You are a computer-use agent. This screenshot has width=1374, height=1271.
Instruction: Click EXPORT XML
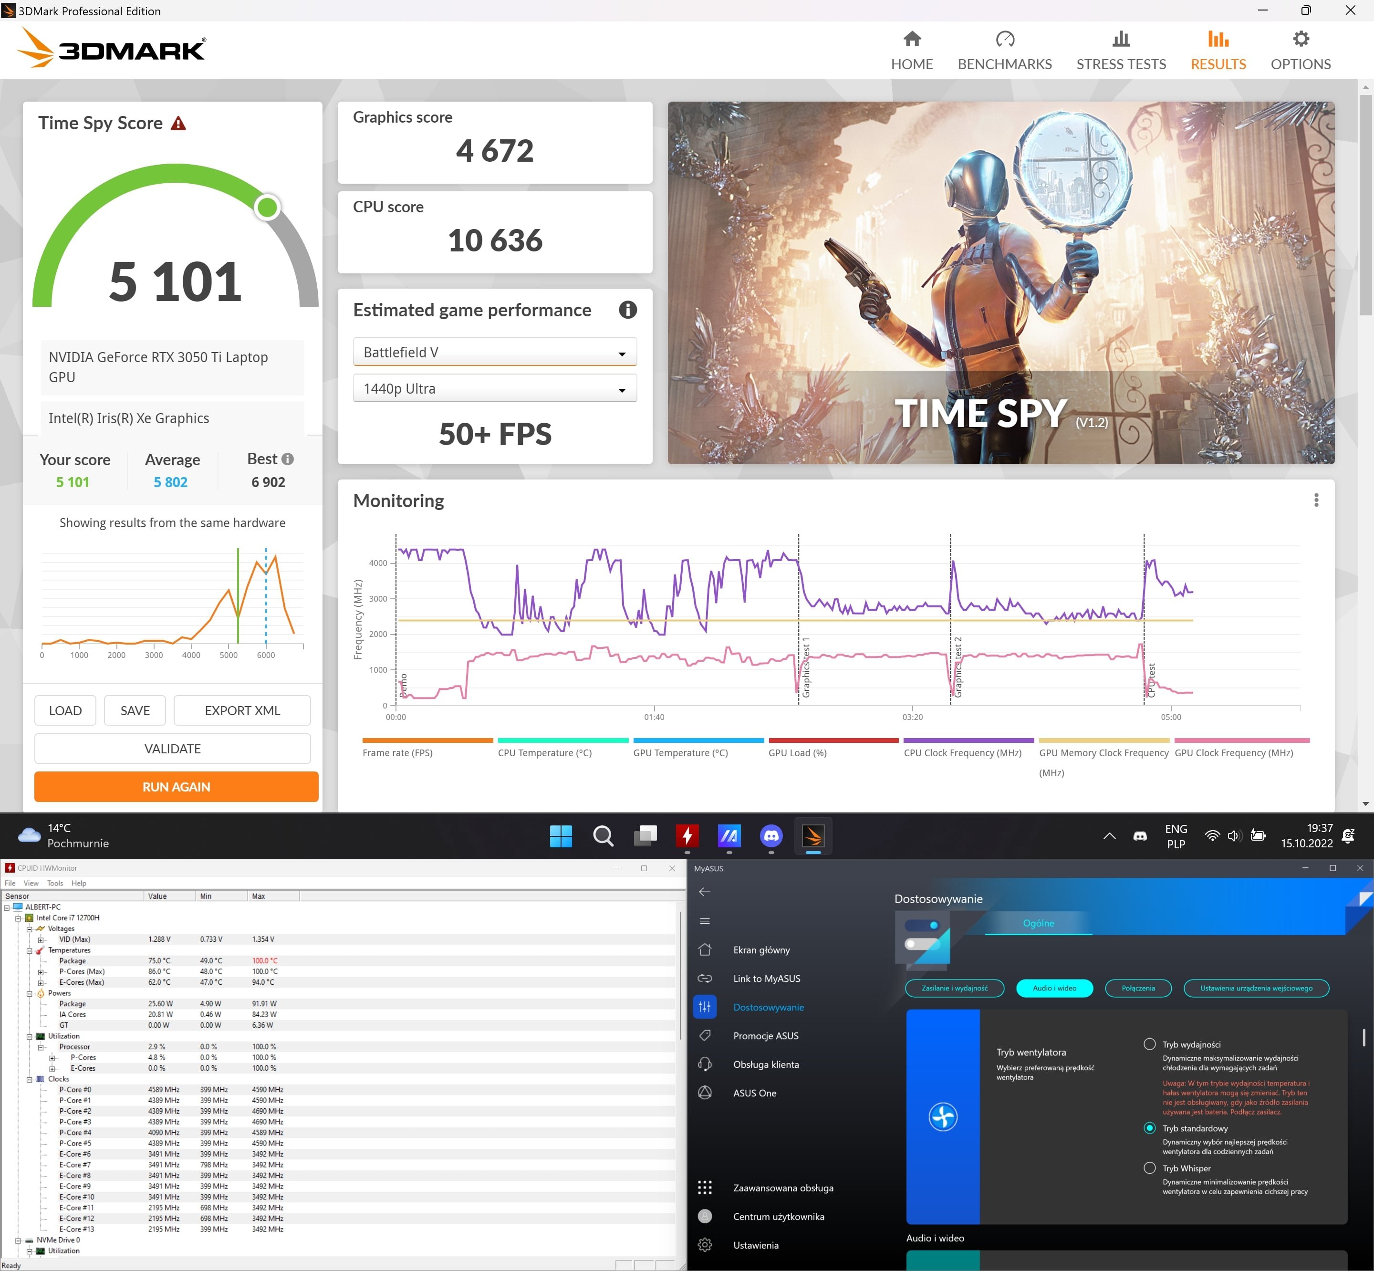(x=242, y=710)
